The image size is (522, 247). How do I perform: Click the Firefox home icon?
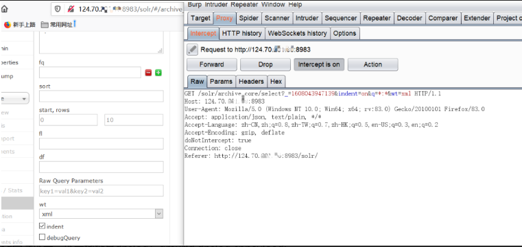[x=5, y=9]
